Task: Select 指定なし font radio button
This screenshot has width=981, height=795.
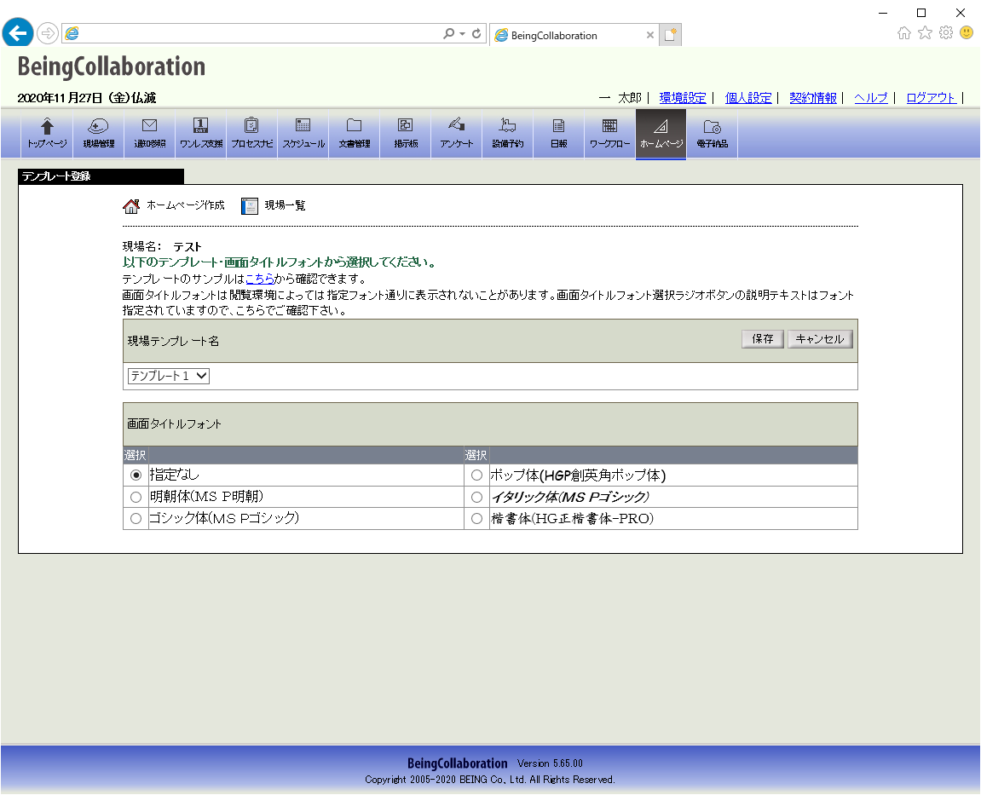Action: [x=136, y=475]
